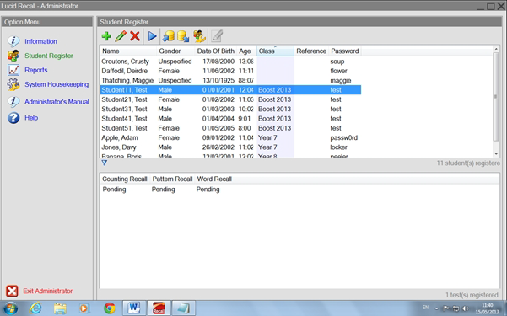Image resolution: width=507 pixels, height=316 pixels.
Task: Click the student list scrollbar down arrow
Action: click(x=496, y=154)
